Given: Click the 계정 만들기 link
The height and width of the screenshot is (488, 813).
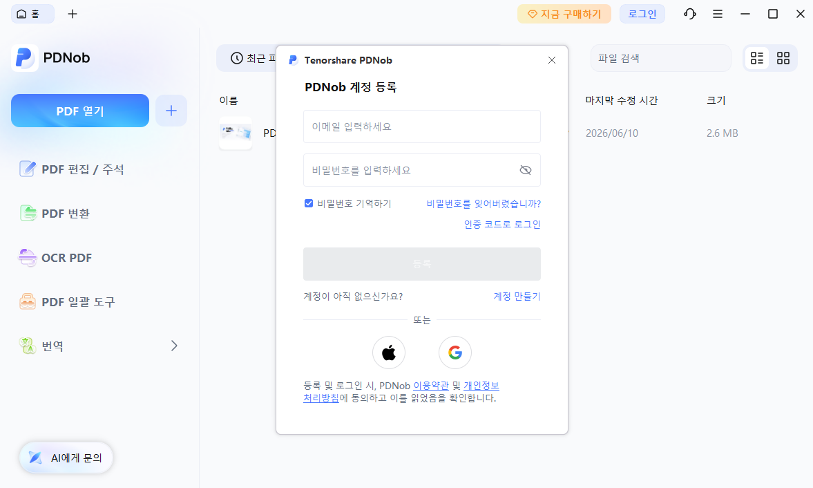Looking at the screenshot, I should [517, 296].
